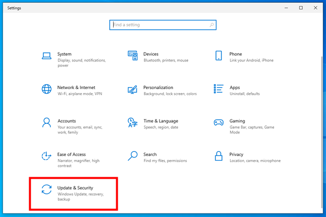Go to the Search category heading
Image resolution: width=326 pixels, height=217 pixels.
coord(150,155)
